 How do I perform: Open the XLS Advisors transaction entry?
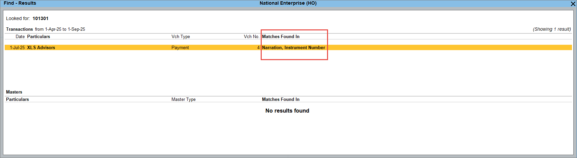(x=41, y=48)
